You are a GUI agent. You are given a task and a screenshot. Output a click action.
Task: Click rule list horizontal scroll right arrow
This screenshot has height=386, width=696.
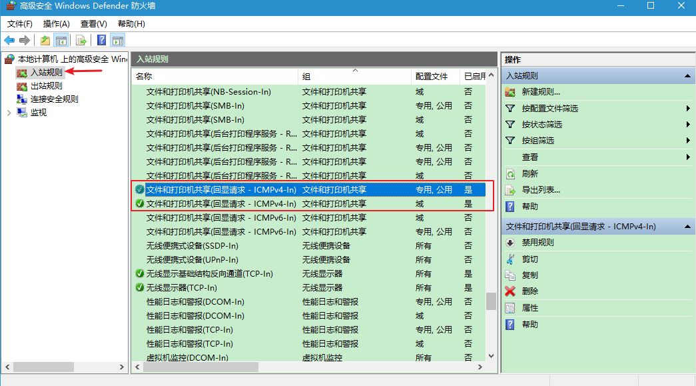point(480,367)
